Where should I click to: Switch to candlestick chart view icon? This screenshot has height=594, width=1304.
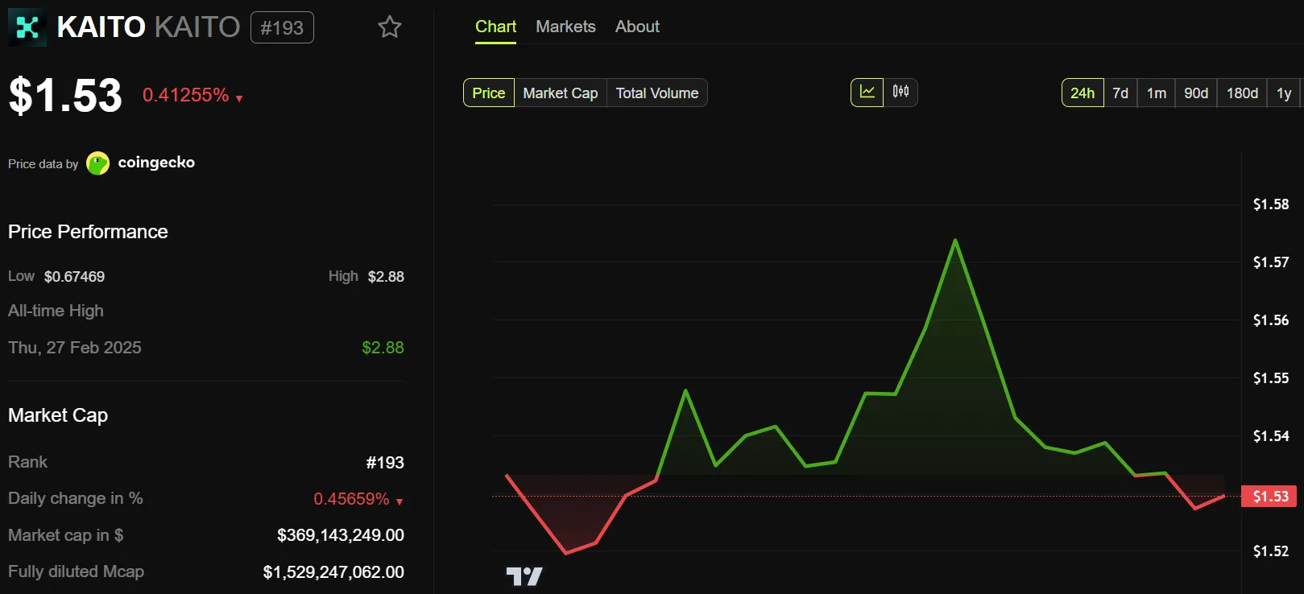(900, 93)
